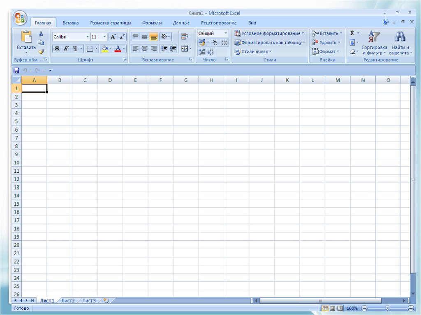
Task: Increase decimal places
Action: (x=201, y=51)
